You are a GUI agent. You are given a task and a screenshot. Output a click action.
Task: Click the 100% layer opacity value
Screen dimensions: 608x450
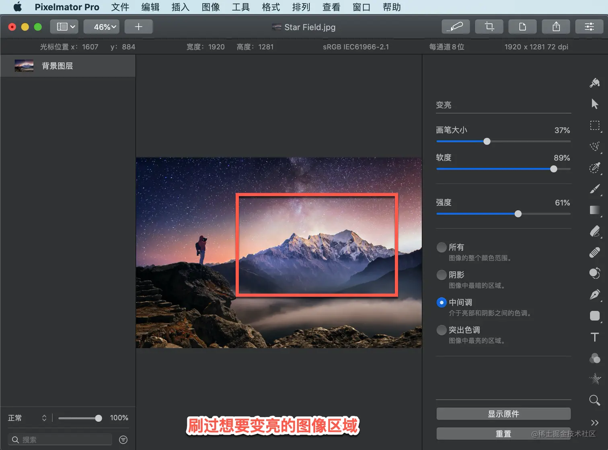pyautogui.click(x=119, y=418)
